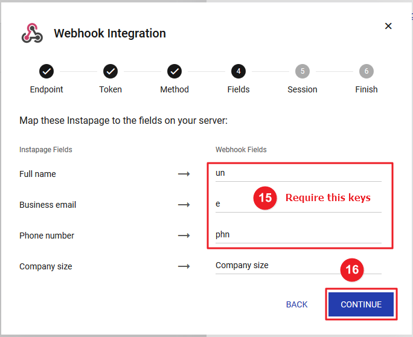This screenshot has width=413, height=337.
Task: Select the step 4 Fields circle
Action: point(239,71)
